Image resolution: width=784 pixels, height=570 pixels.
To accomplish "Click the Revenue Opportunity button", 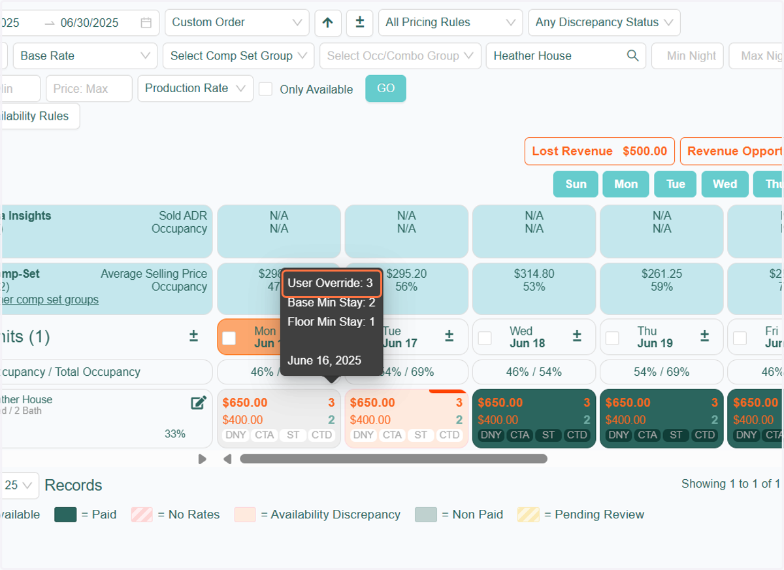I will click(732, 151).
